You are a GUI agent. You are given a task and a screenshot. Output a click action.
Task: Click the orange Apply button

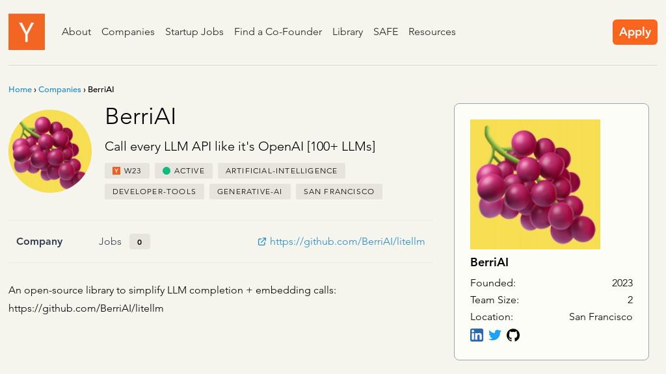click(x=635, y=32)
